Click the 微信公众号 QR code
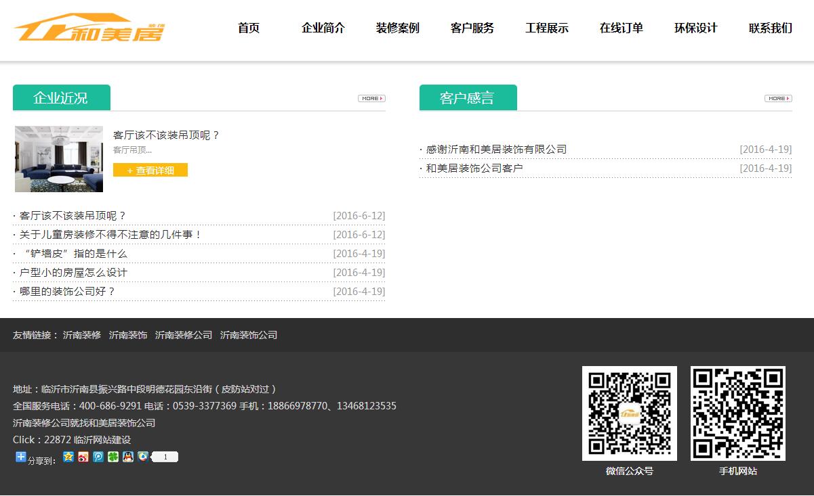 tap(630, 413)
